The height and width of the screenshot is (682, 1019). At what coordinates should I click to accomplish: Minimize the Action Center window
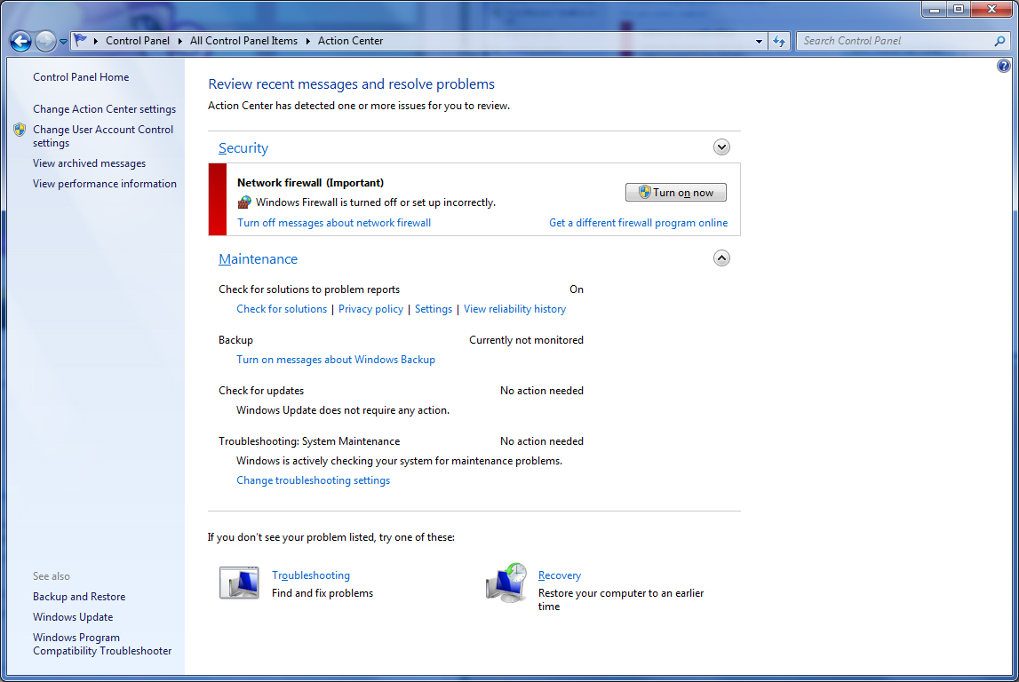coord(934,9)
